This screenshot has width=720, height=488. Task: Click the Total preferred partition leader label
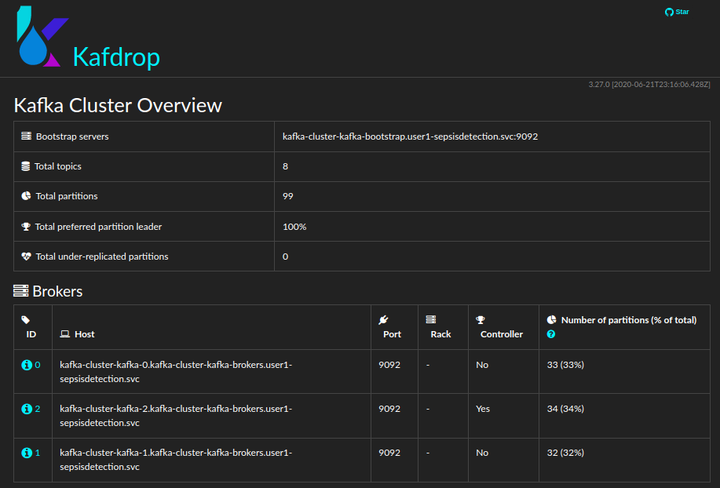coord(98,227)
